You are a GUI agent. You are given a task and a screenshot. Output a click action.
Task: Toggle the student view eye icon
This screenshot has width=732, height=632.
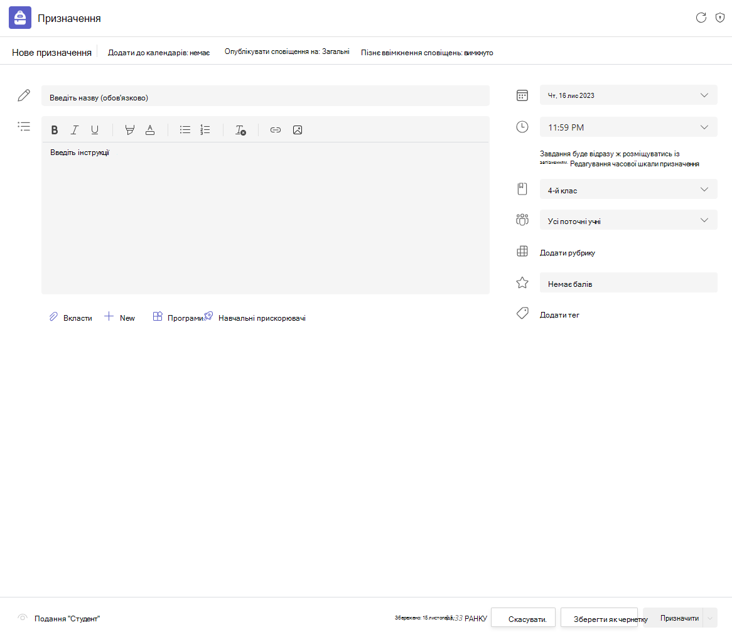pyautogui.click(x=23, y=618)
